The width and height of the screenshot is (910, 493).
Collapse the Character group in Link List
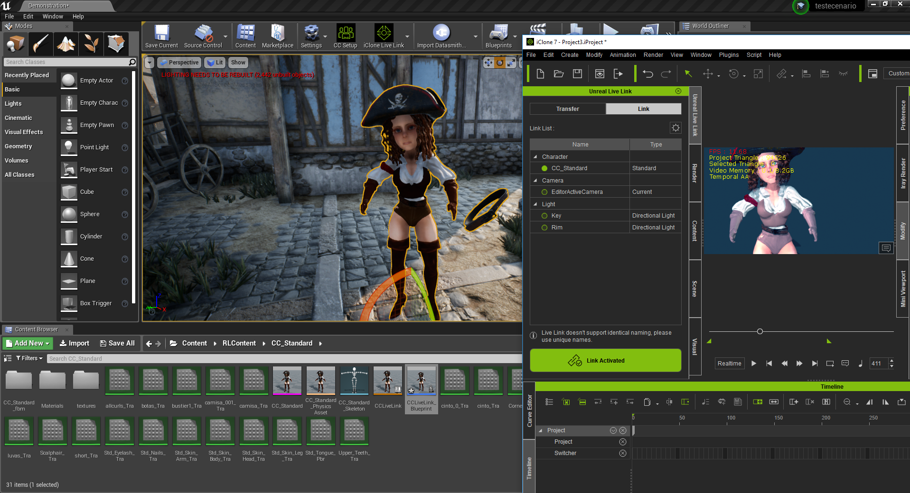tap(535, 157)
